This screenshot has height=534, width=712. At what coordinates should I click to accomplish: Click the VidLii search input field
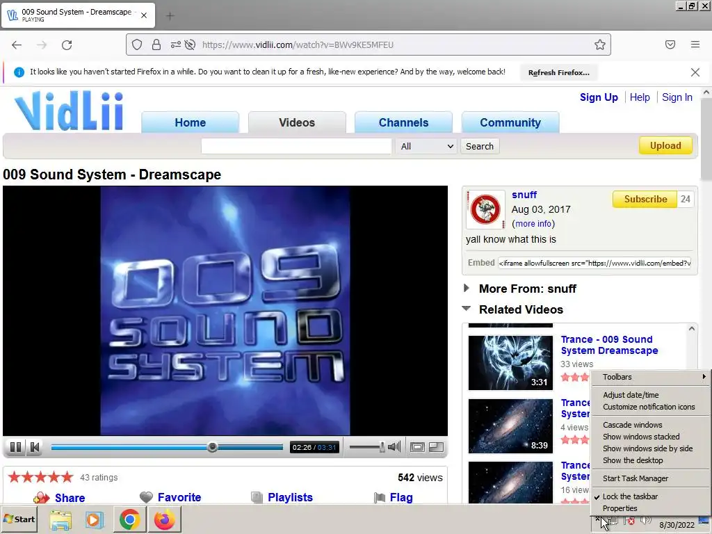(x=296, y=146)
